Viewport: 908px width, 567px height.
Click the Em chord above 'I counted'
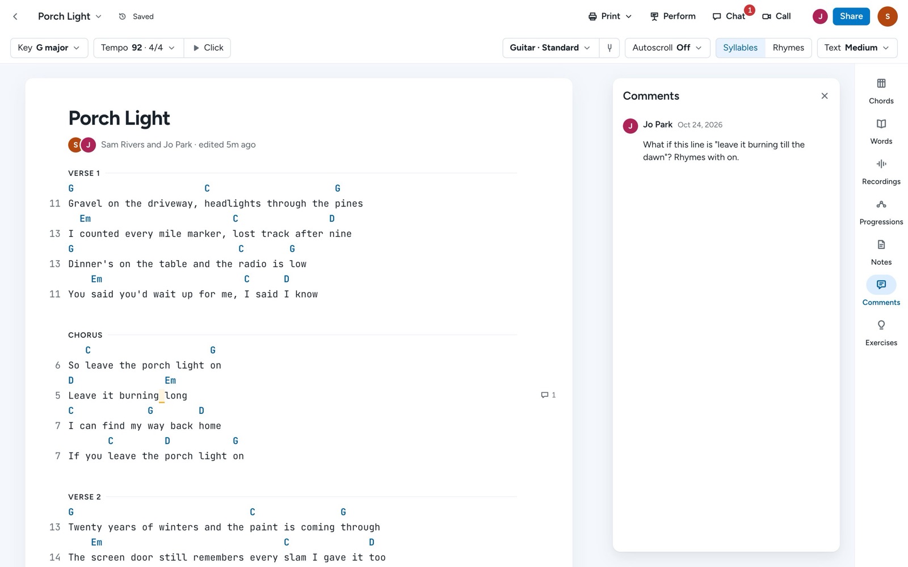click(85, 218)
